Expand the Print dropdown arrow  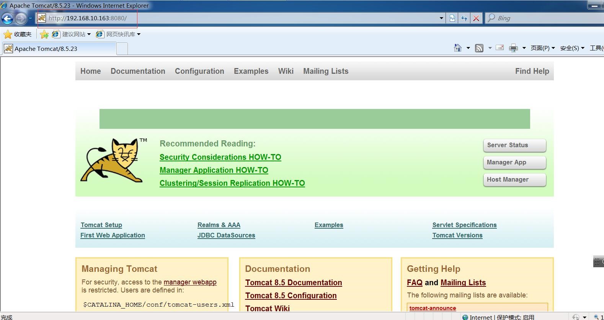[524, 48]
